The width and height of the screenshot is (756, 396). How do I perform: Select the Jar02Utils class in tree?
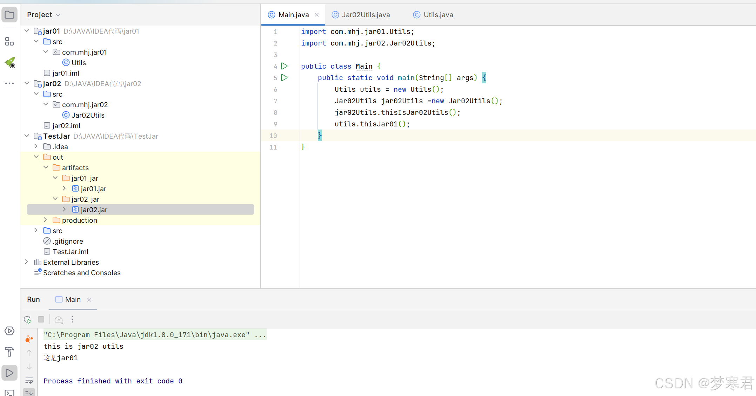click(x=88, y=115)
